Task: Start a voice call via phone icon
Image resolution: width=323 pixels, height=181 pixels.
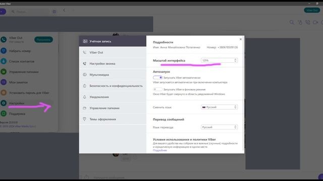Action: click(308, 22)
